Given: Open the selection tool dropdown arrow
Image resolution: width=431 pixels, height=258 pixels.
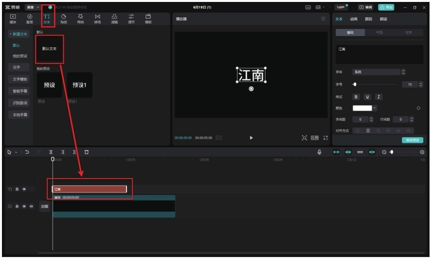Looking at the screenshot, I should click(16, 152).
